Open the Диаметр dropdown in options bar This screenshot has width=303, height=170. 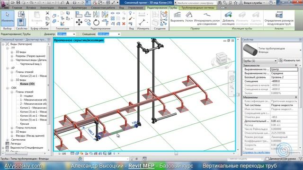pos(74,34)
